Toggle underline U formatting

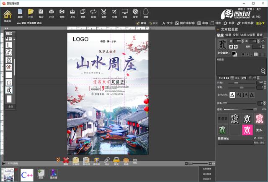(x=251, y=54)
